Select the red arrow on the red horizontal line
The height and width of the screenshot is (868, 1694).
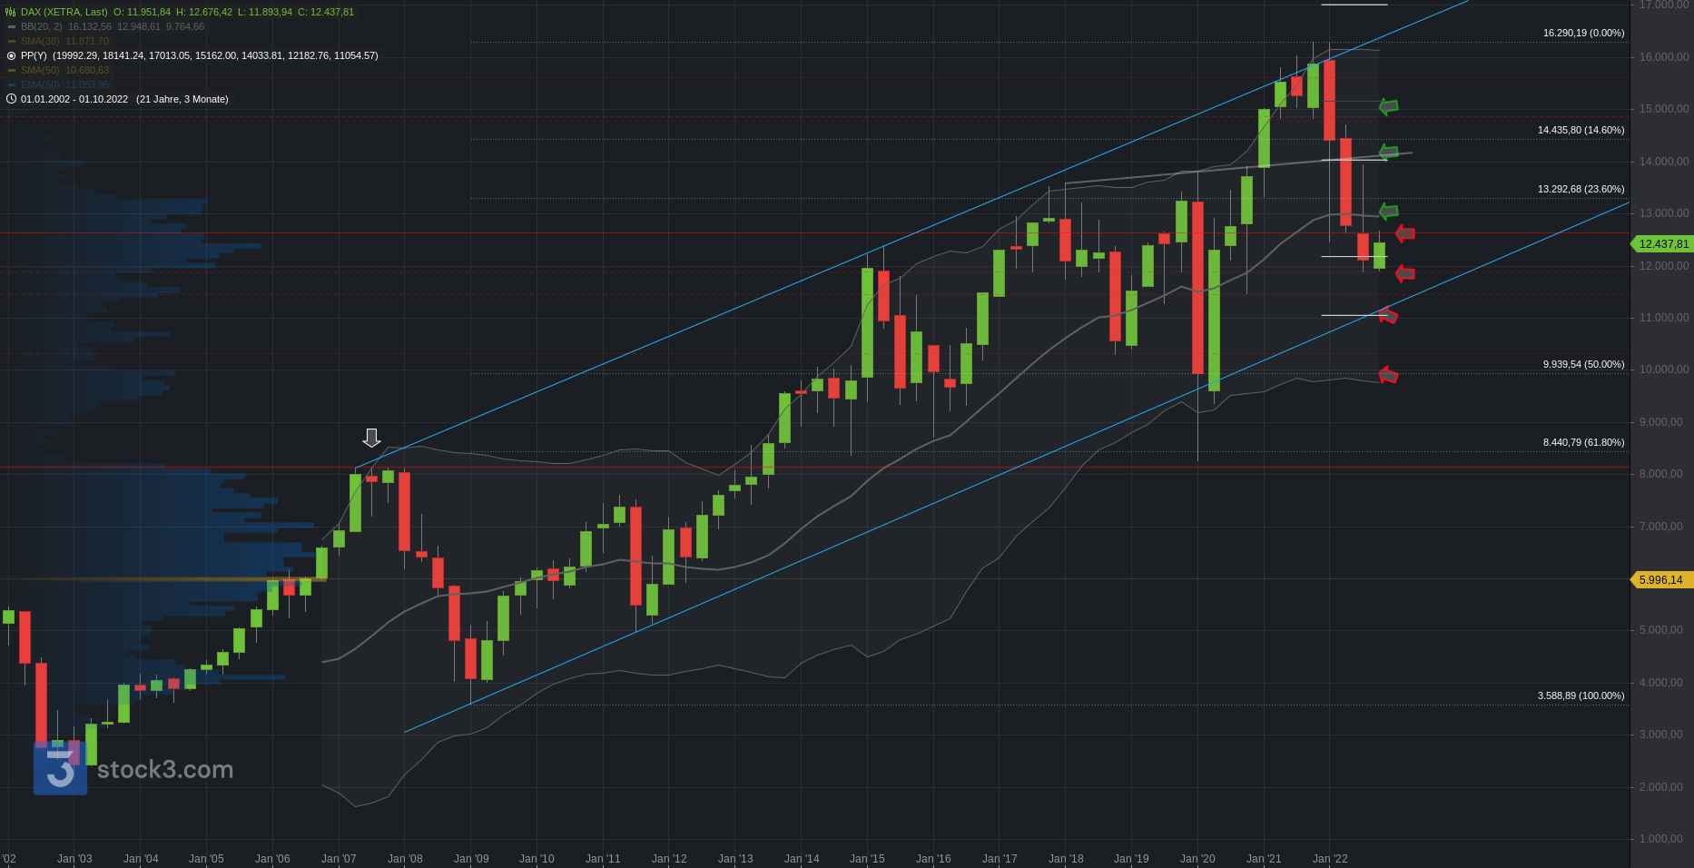click(x=1405, y=233)
